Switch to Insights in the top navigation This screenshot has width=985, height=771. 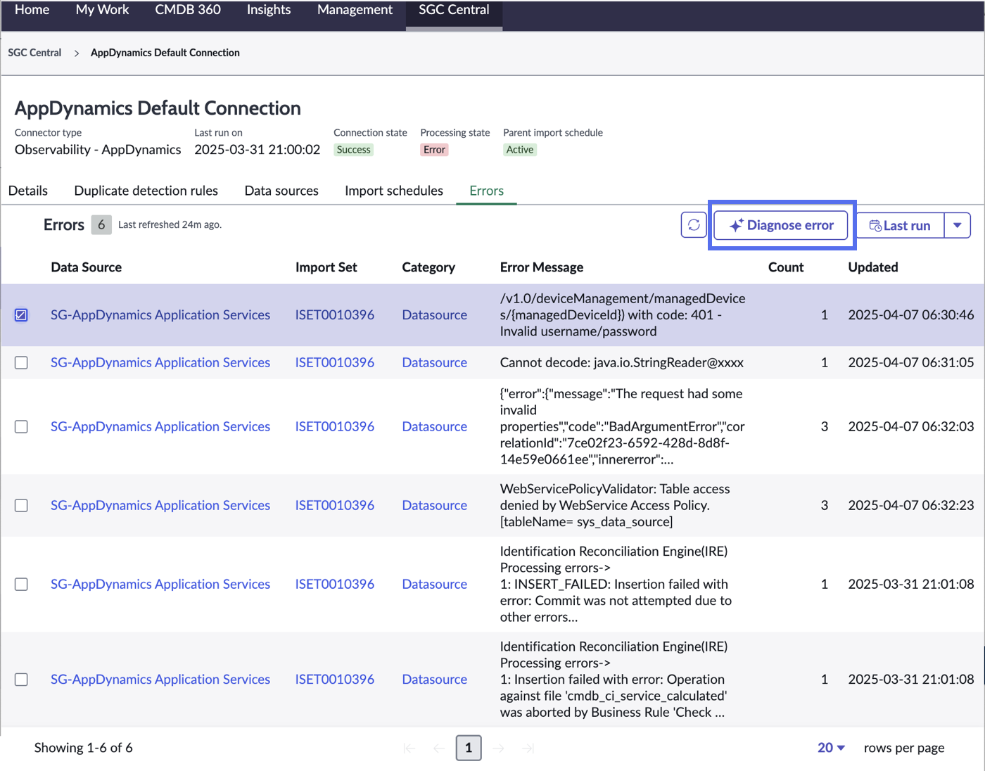(x=269, y=10)
